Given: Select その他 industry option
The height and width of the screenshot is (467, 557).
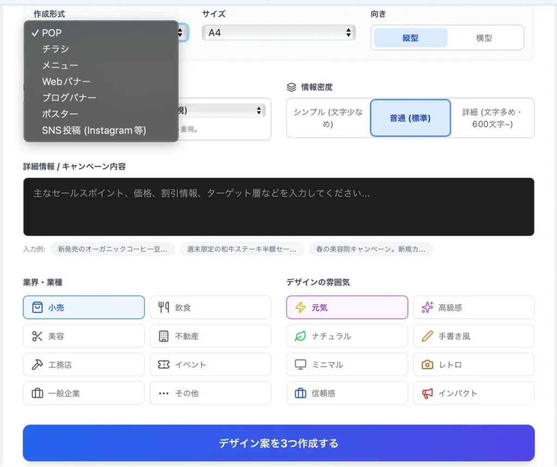Looking at the screenshot, I should [211, 393].
